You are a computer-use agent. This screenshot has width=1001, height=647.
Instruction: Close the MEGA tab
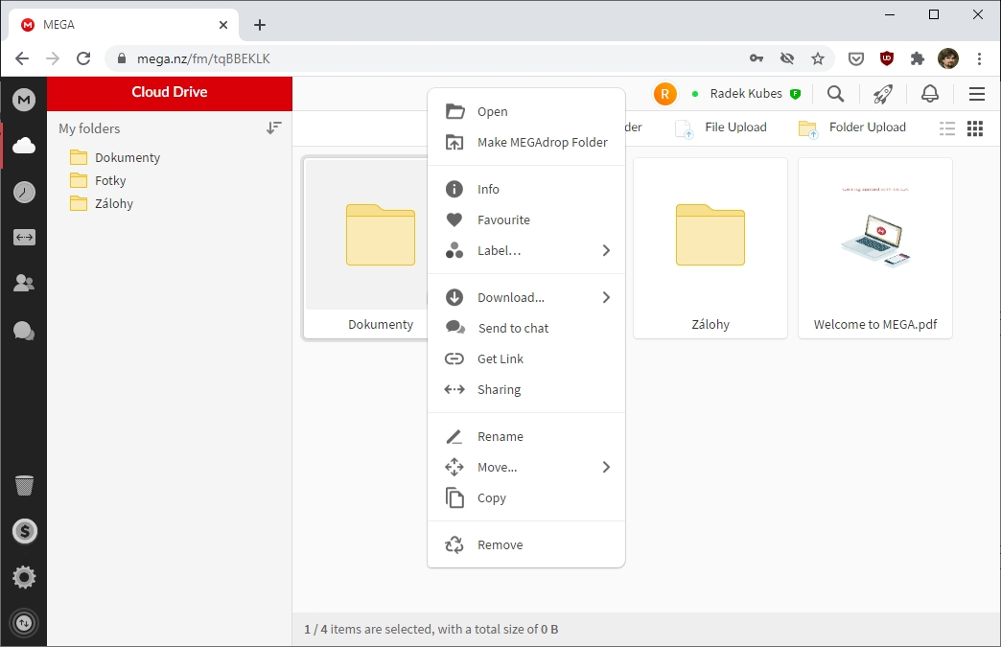222,25
